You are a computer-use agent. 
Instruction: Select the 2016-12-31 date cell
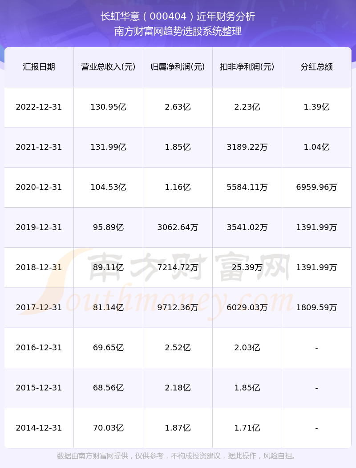click(39, 348)
